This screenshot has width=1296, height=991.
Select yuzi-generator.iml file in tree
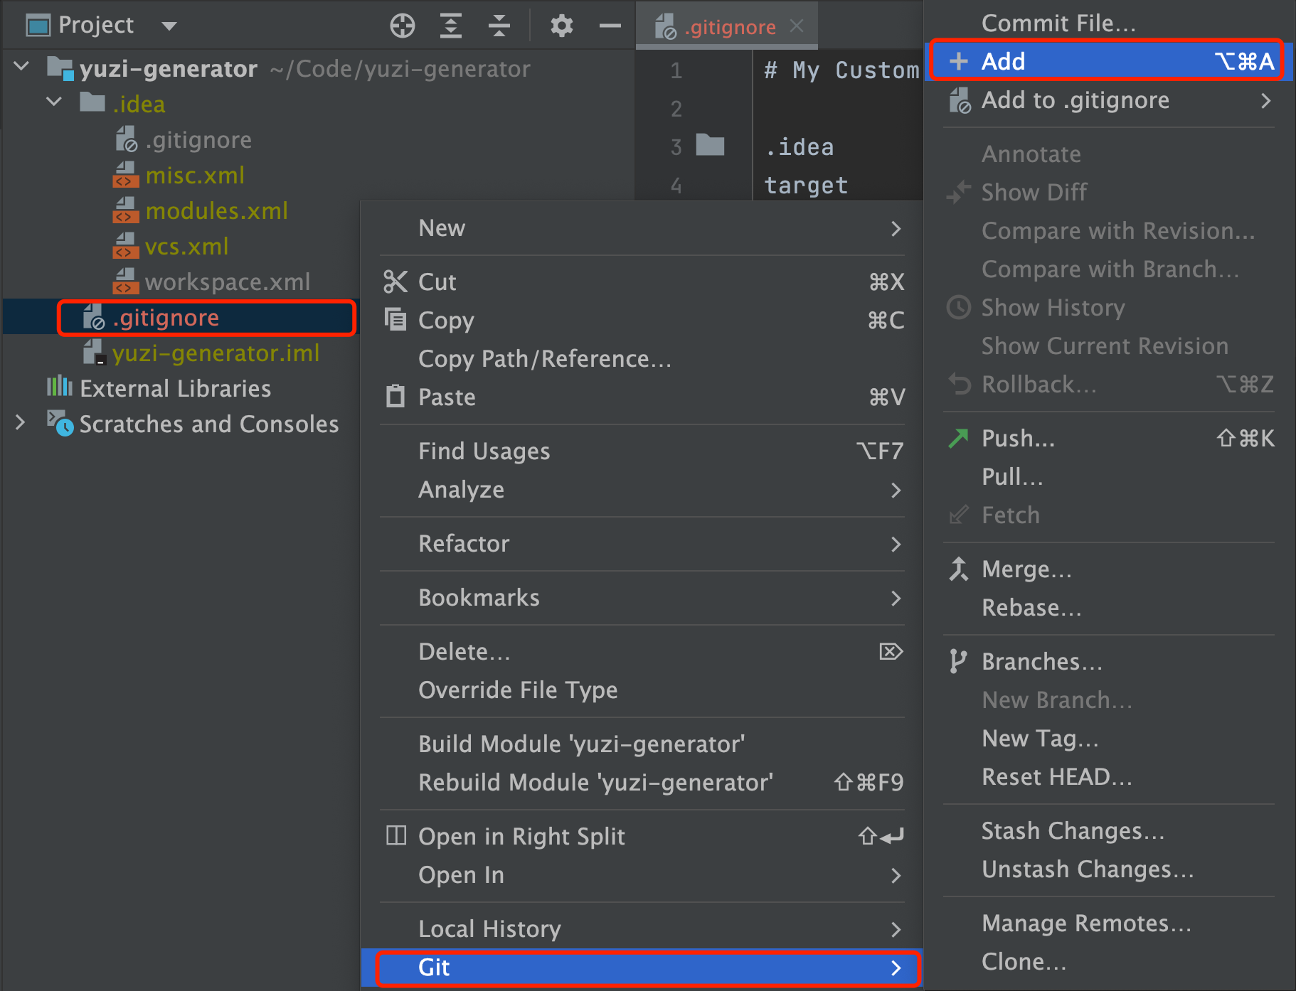pyautogui.click(x=216, y=353)
